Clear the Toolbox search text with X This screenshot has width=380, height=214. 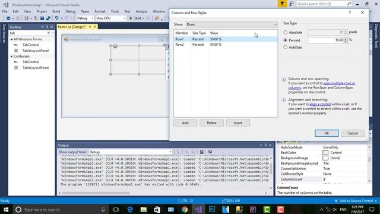tap(49, 33)
